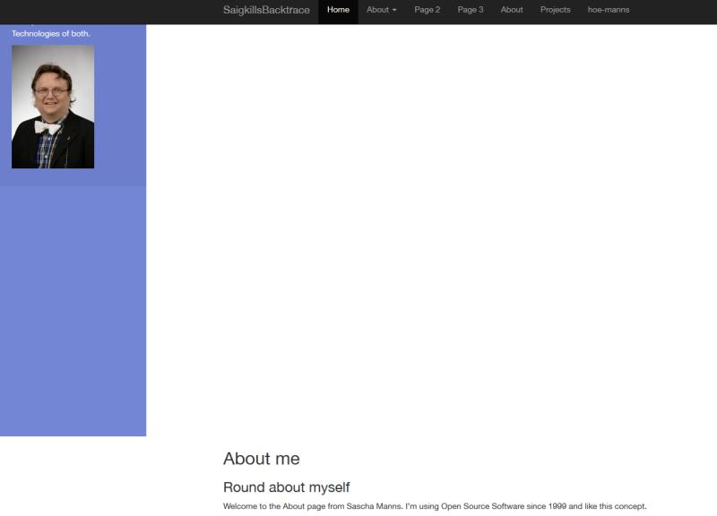
Task: Click the SaigkillsBacktrace brand link
Action: tap(266, 10)
